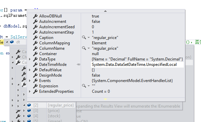Select the DateTimeMode value UnspecifiedLocal
This screenshot has width=201, height=122.
pyautogui.click(x=134, y=65)
